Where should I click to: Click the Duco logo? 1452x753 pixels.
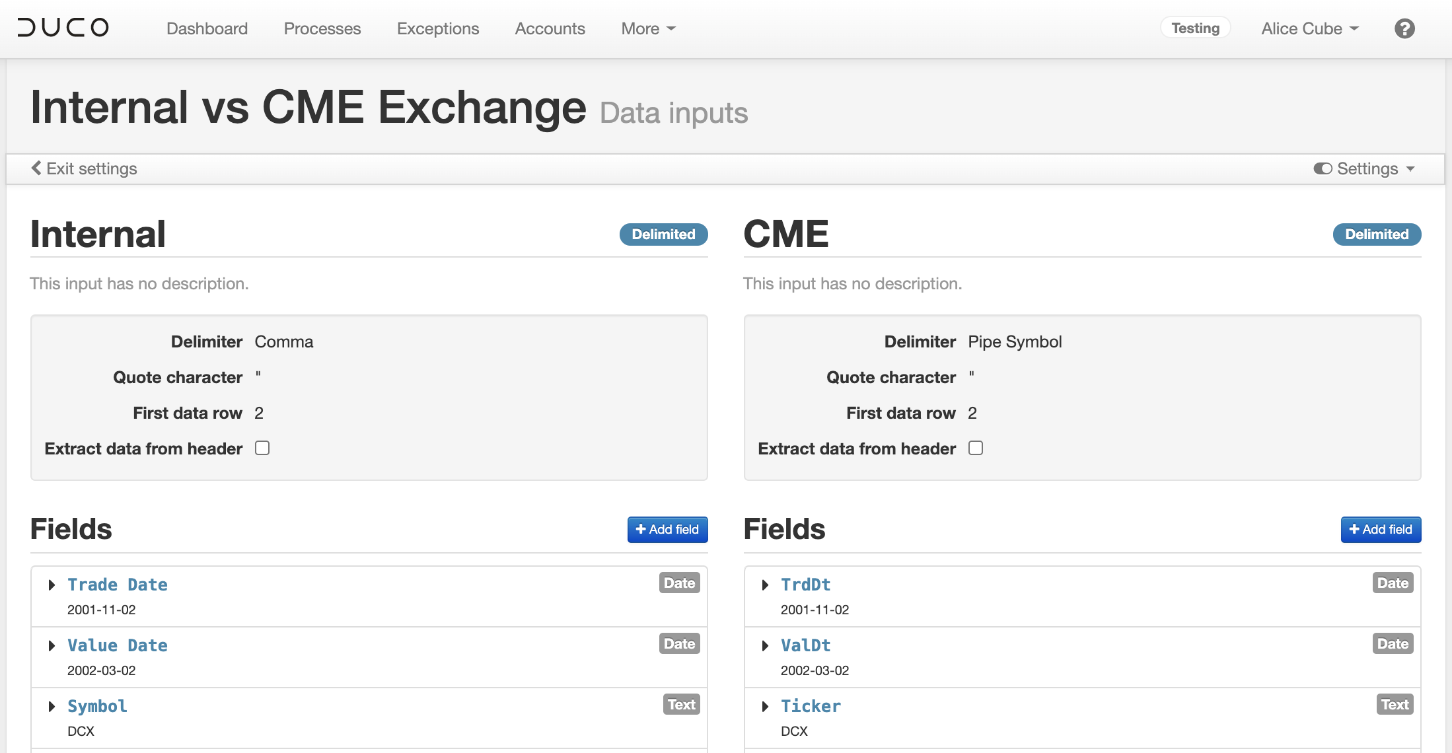[x=63, y=28]
